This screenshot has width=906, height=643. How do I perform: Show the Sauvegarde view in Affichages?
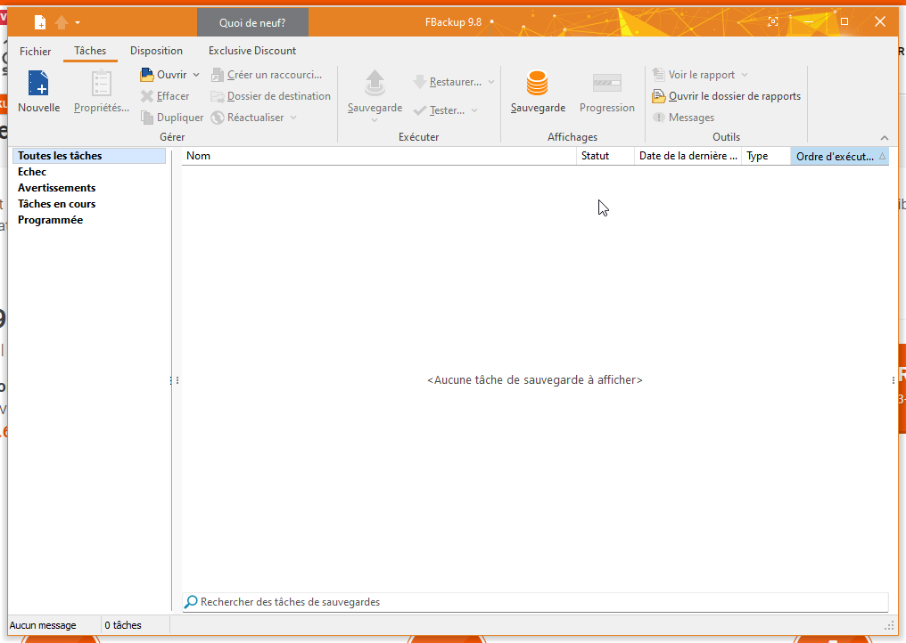click(x=538, y=91)
